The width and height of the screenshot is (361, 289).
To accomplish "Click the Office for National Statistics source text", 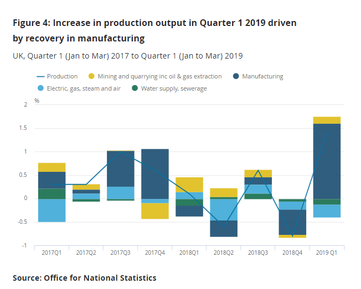I will [85, 278].
